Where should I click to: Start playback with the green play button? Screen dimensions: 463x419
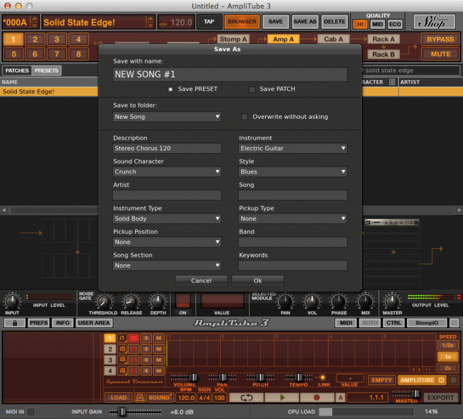(282, 397)
